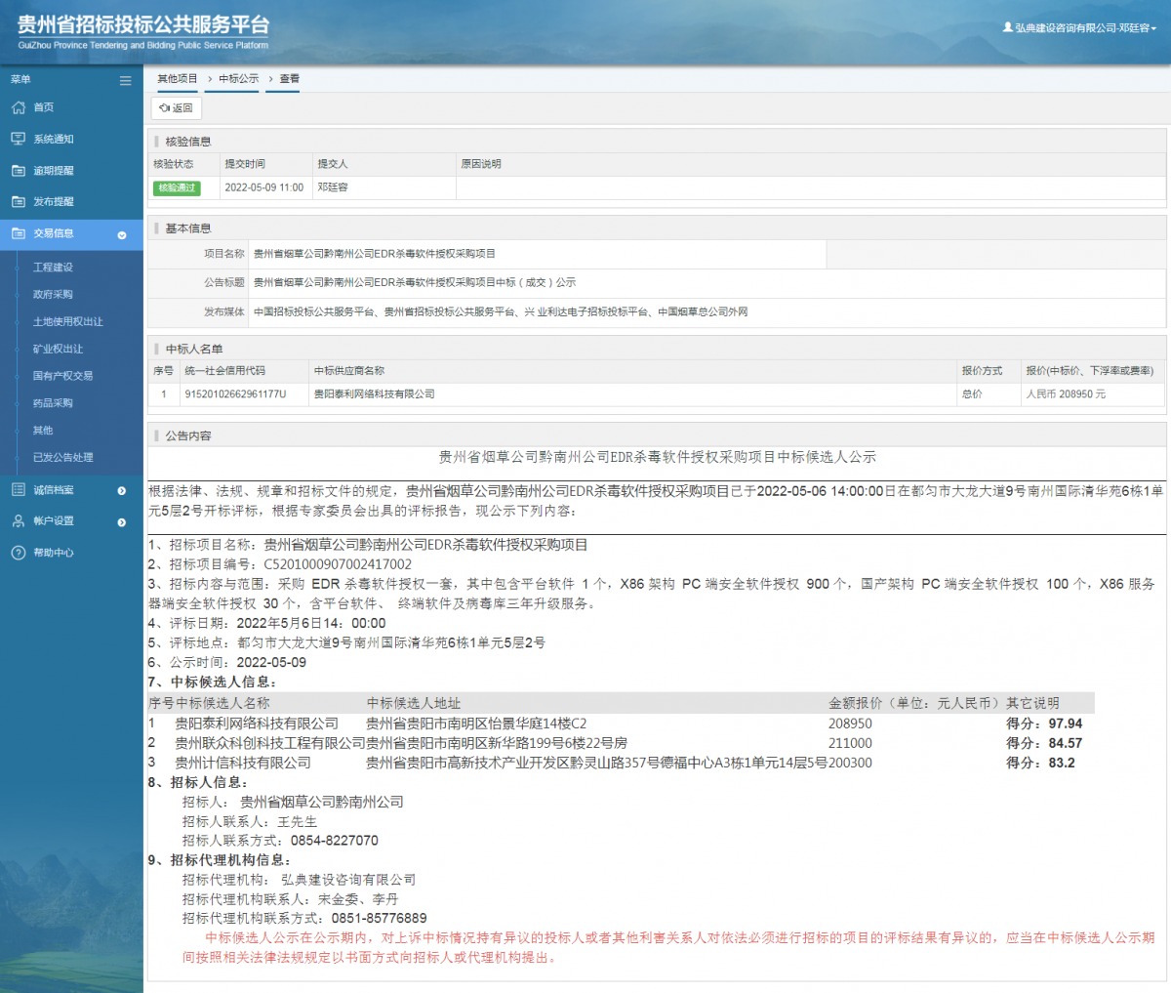The height and width of the screenshot is (993, 1171).
Task: Click the 提交人 value 邓廷容
Action: pyautogui.click(x=332, y=187)
